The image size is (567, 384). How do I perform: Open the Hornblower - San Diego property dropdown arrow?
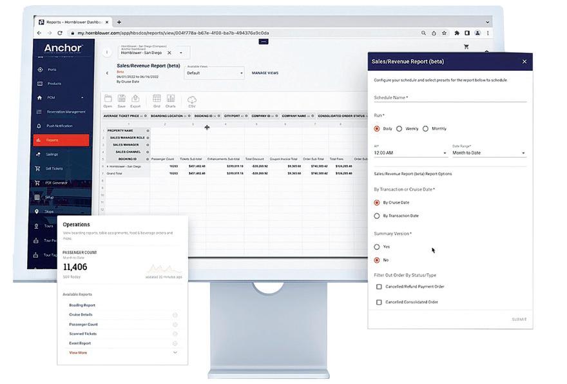point(181,53)
